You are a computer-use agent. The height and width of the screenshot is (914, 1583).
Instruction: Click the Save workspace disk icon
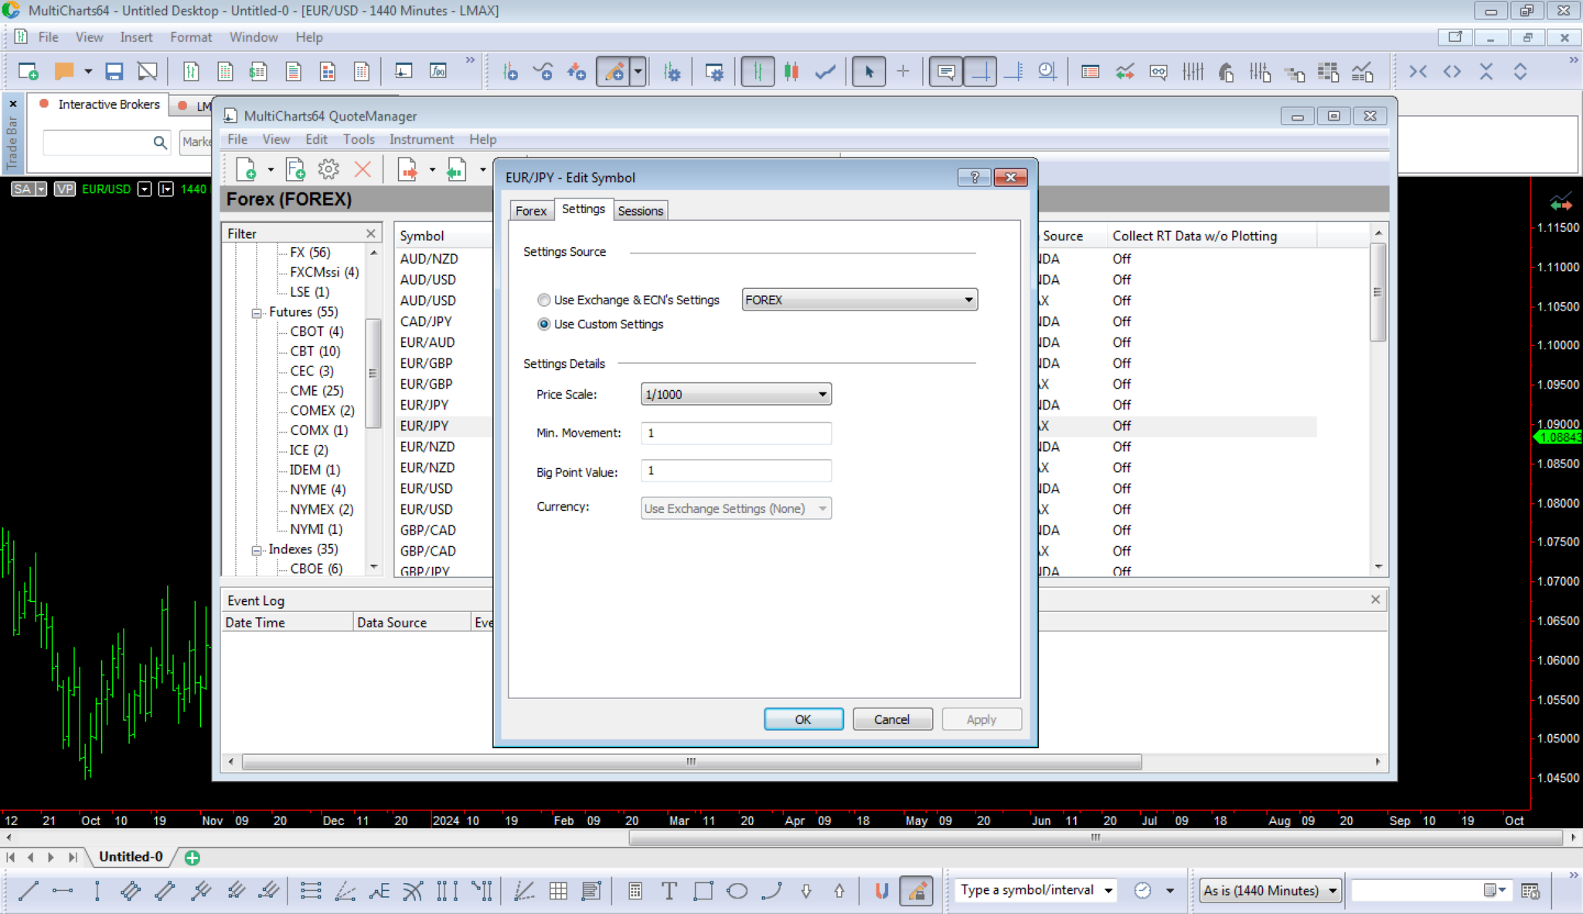coord(114,72)
